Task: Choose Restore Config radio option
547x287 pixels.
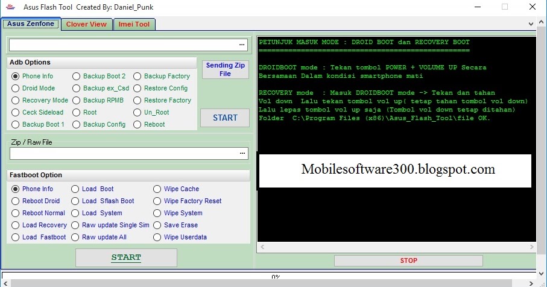Action: click(x=160, y=88)
